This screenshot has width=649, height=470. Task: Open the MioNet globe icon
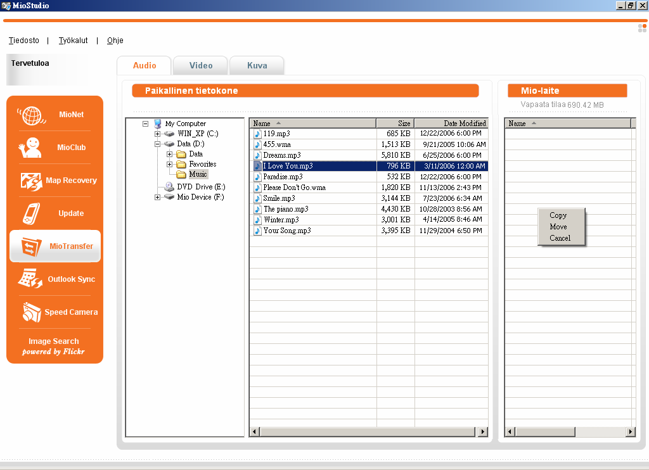[32, 115]
